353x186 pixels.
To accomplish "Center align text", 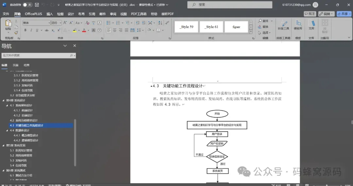I will coord(115,30).
